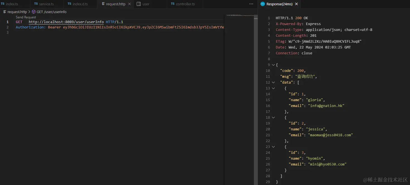Open the localhost:8089/user/userInfo URL
Image resolution: width=410 pixels, height=185 pixels.
[66, 22]
